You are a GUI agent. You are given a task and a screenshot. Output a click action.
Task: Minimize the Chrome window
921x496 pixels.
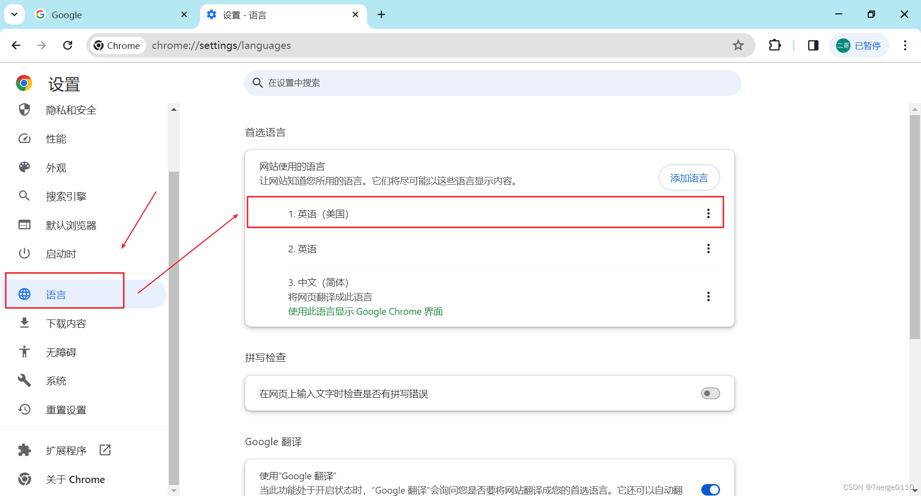point(838,14)
